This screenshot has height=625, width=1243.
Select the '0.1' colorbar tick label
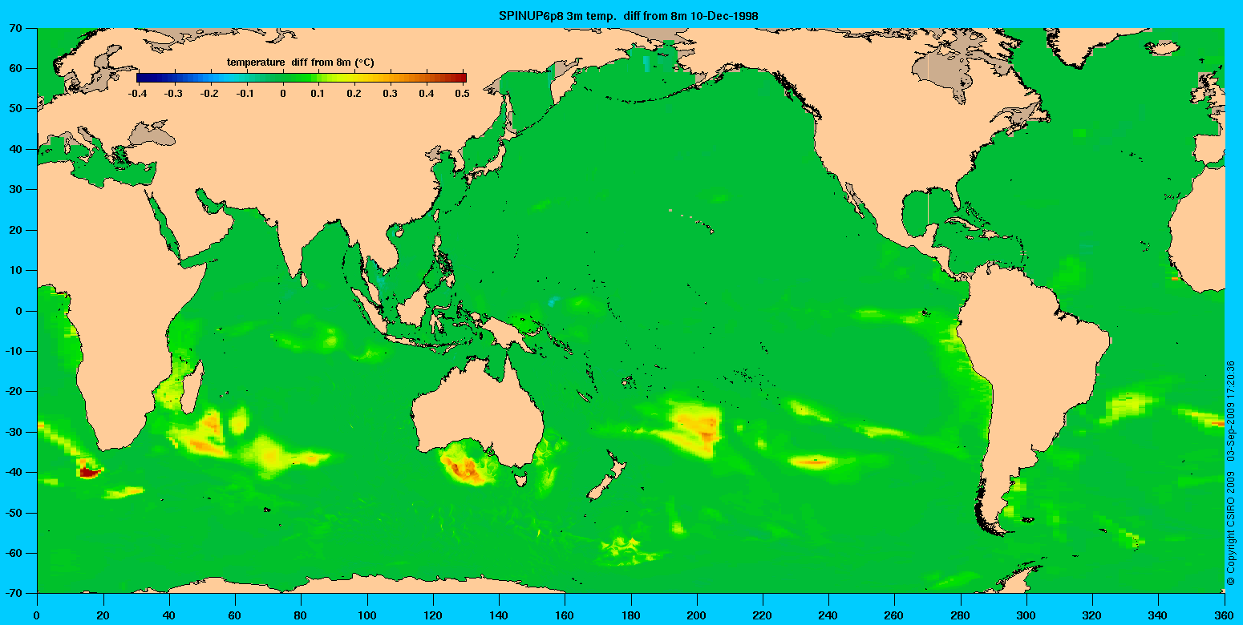(319, 94)
